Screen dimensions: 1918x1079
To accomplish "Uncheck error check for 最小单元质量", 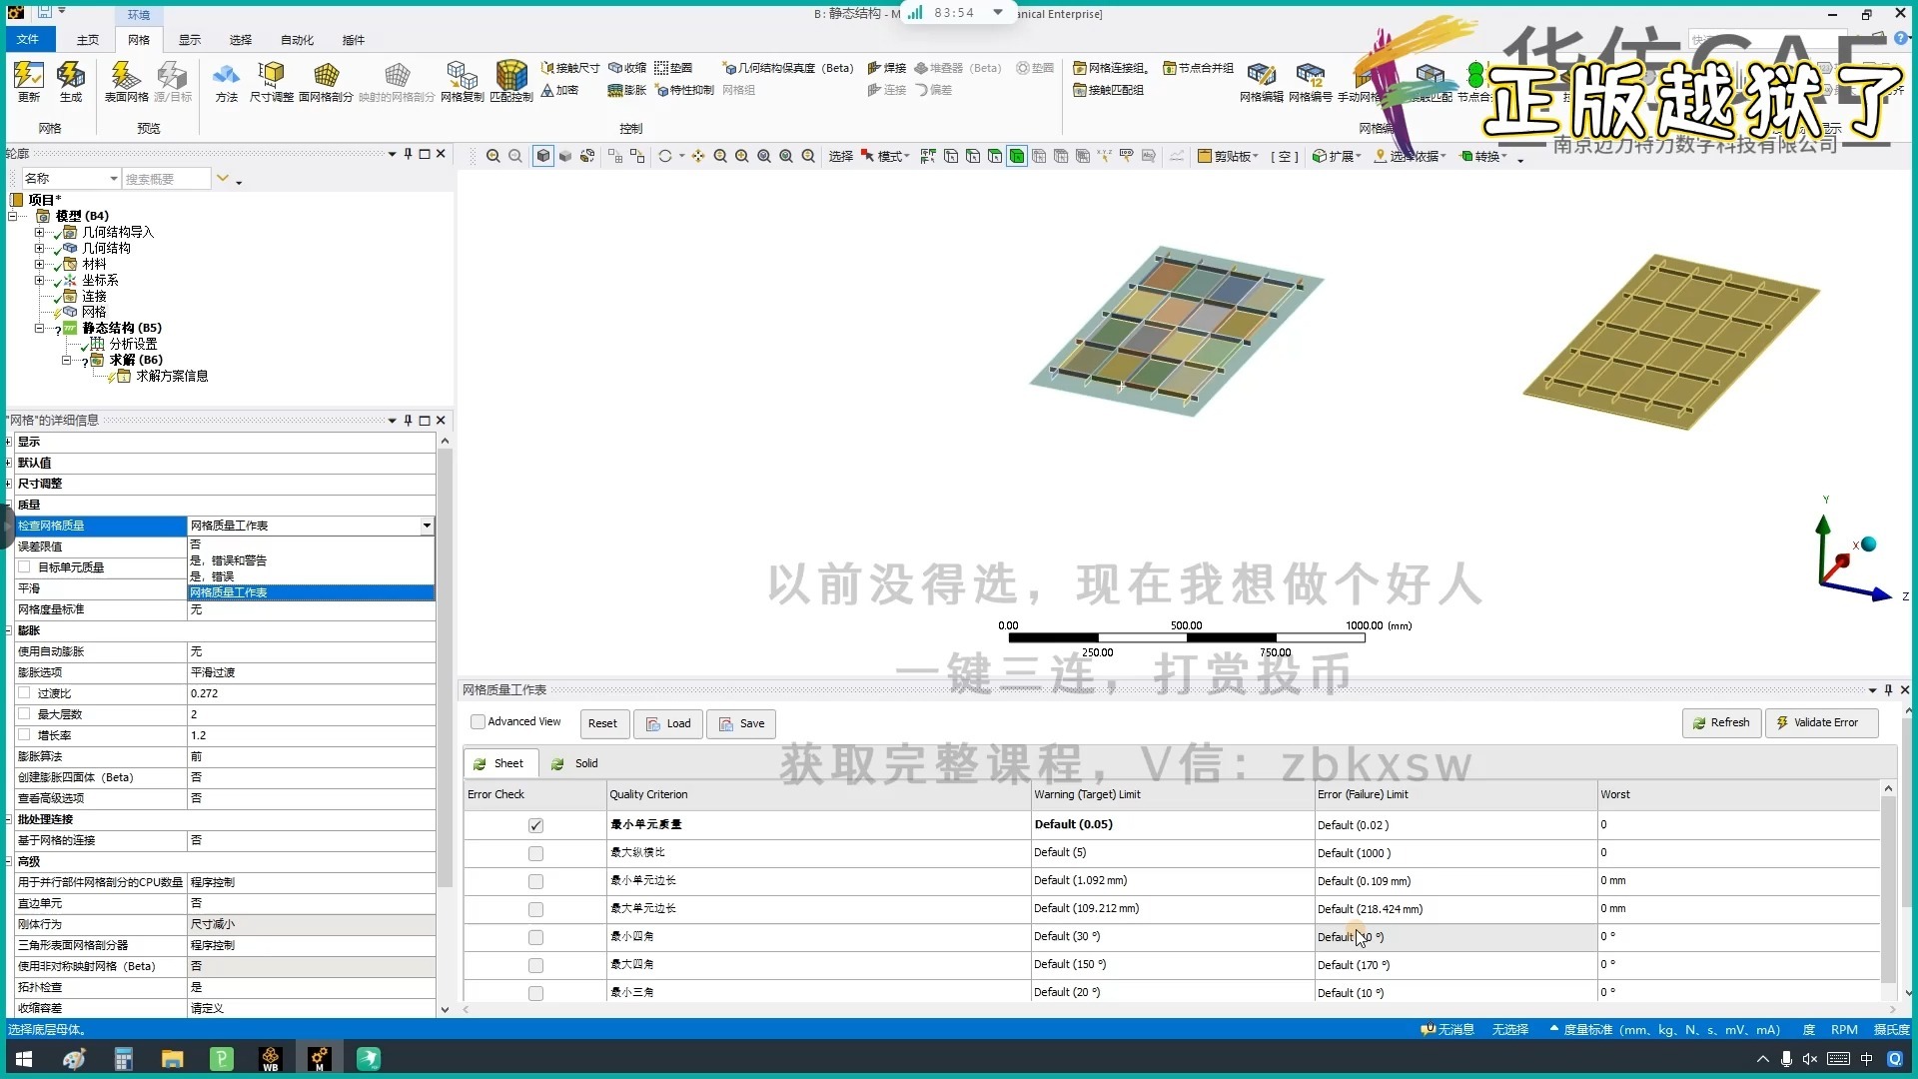I will [535, 825].
